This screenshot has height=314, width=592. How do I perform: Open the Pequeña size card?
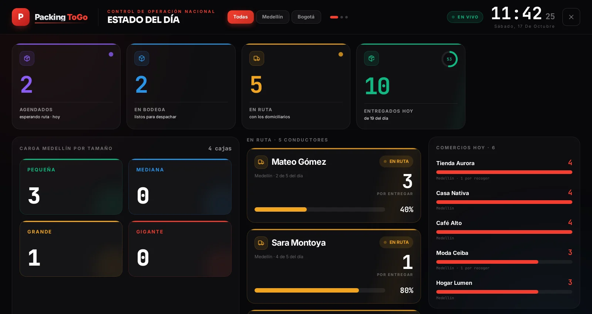point(71,187)
